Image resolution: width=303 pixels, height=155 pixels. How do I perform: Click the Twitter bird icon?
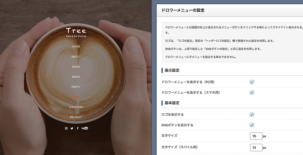72,128
